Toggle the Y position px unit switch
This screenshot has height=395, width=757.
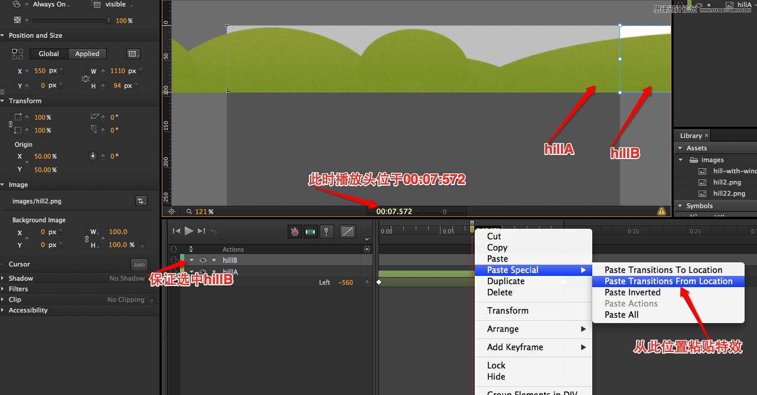tap(61, 85)
